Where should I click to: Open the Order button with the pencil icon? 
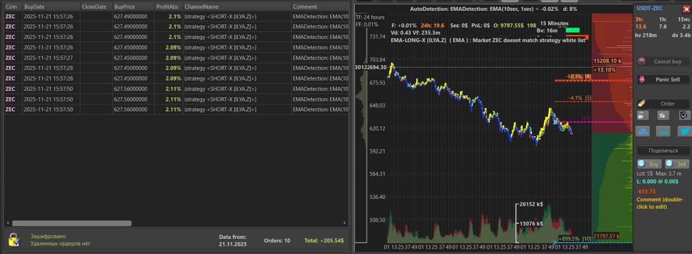pyautogui.click(x=663, y=103)
